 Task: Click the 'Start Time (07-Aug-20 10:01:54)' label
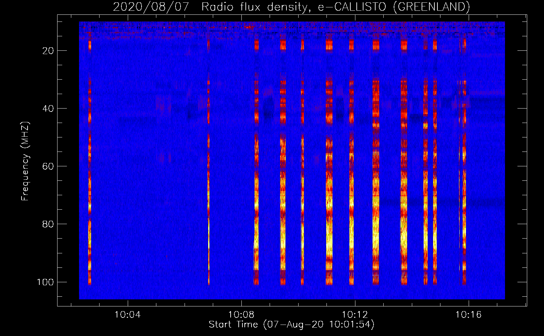click(291, 325)
